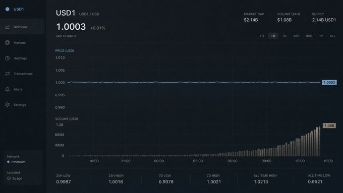Select the Ethereum network label
This screenshot has width=343, height=193.
(18, 162)
